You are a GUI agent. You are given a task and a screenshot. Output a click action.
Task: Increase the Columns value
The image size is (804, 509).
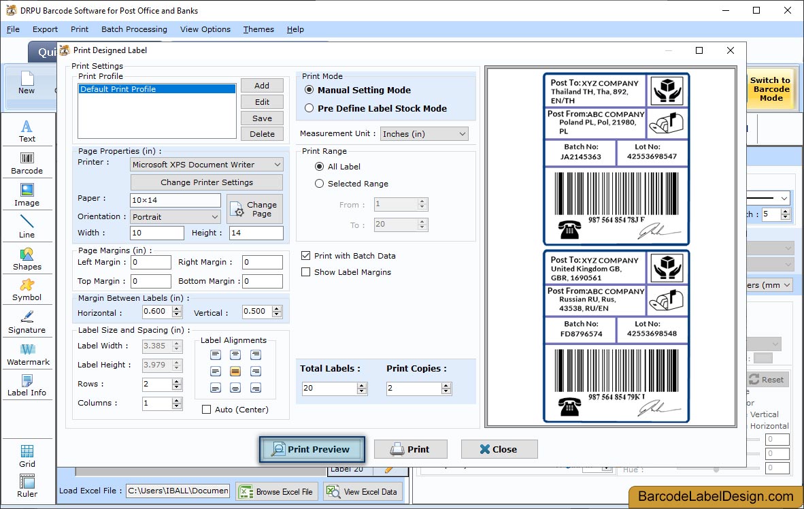177,400
